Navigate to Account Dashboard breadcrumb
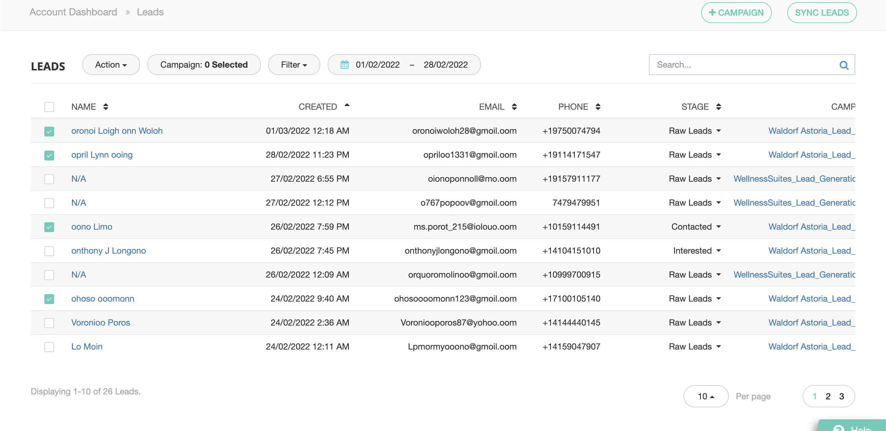Screen dimensions: 886x431 73,12
